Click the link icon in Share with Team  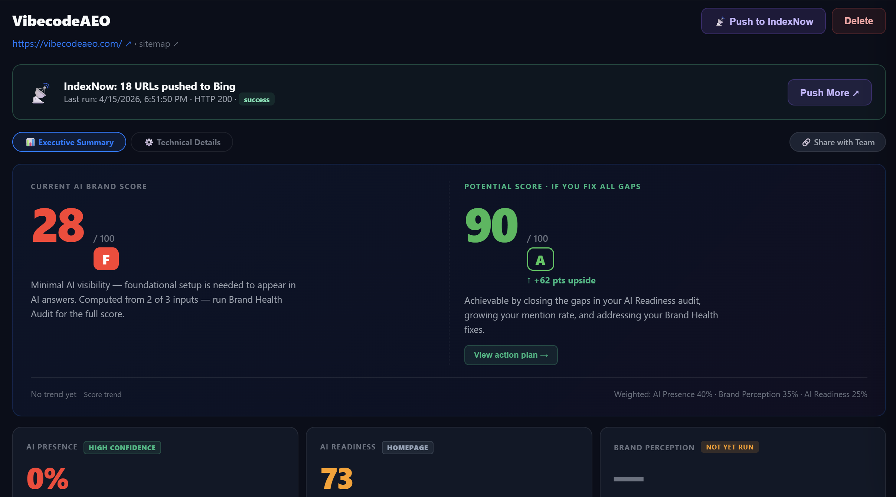click(806, 142)
